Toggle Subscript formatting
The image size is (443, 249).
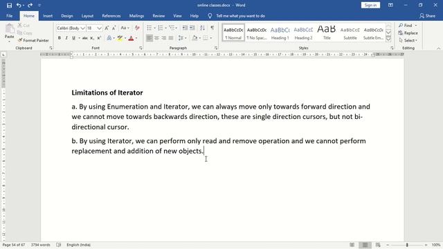(92, 38)
